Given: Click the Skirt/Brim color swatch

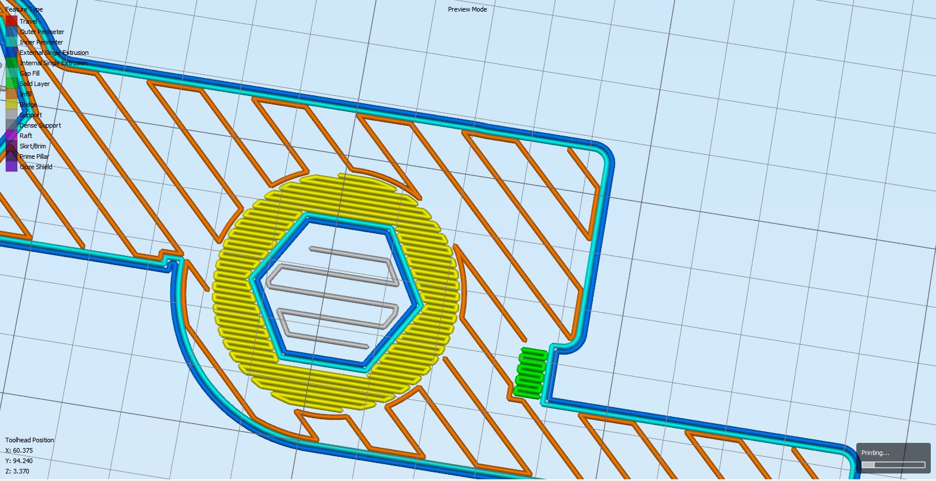Looking at the screenshot, I should point(12,146).
